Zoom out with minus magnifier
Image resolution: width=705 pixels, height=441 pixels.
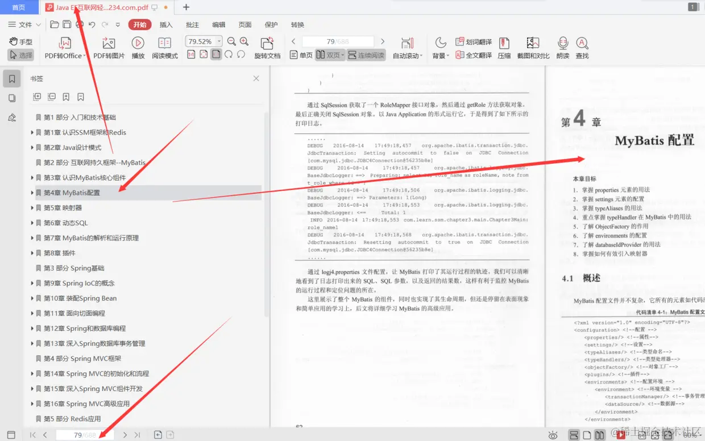tap(231, 41)
